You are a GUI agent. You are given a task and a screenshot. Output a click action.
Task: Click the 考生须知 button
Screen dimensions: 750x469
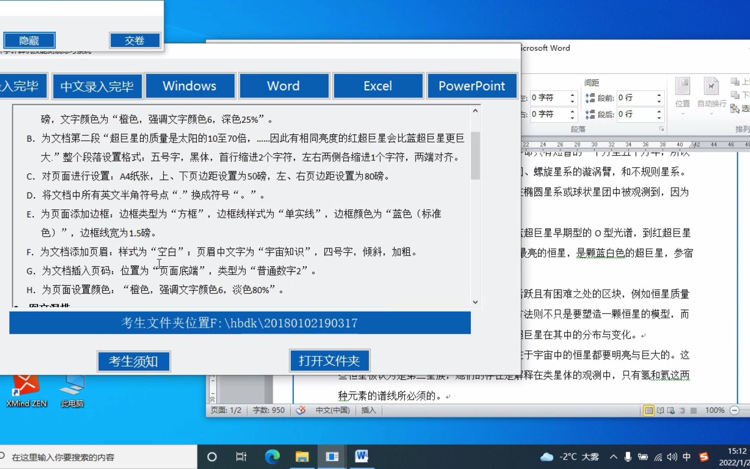click(x=133, y=362)
